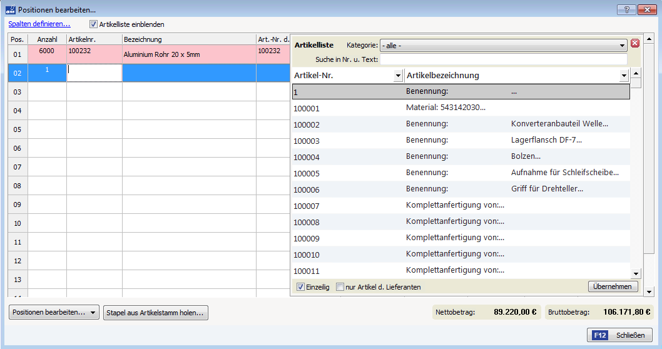662x349 pixels.
Task: Close the Artikelliste panel with red X
Action: (634, 43)
